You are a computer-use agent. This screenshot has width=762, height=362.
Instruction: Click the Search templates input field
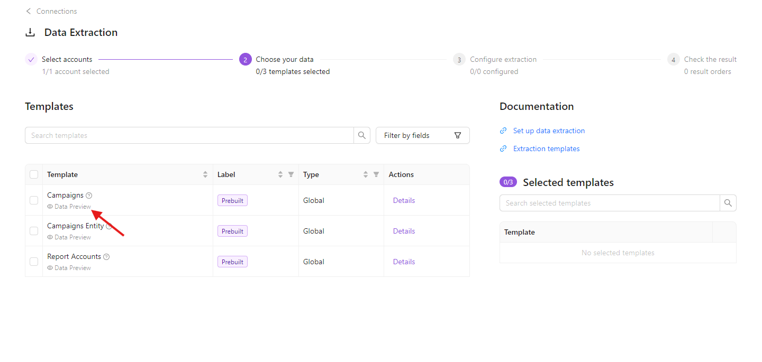click(189, 135)
